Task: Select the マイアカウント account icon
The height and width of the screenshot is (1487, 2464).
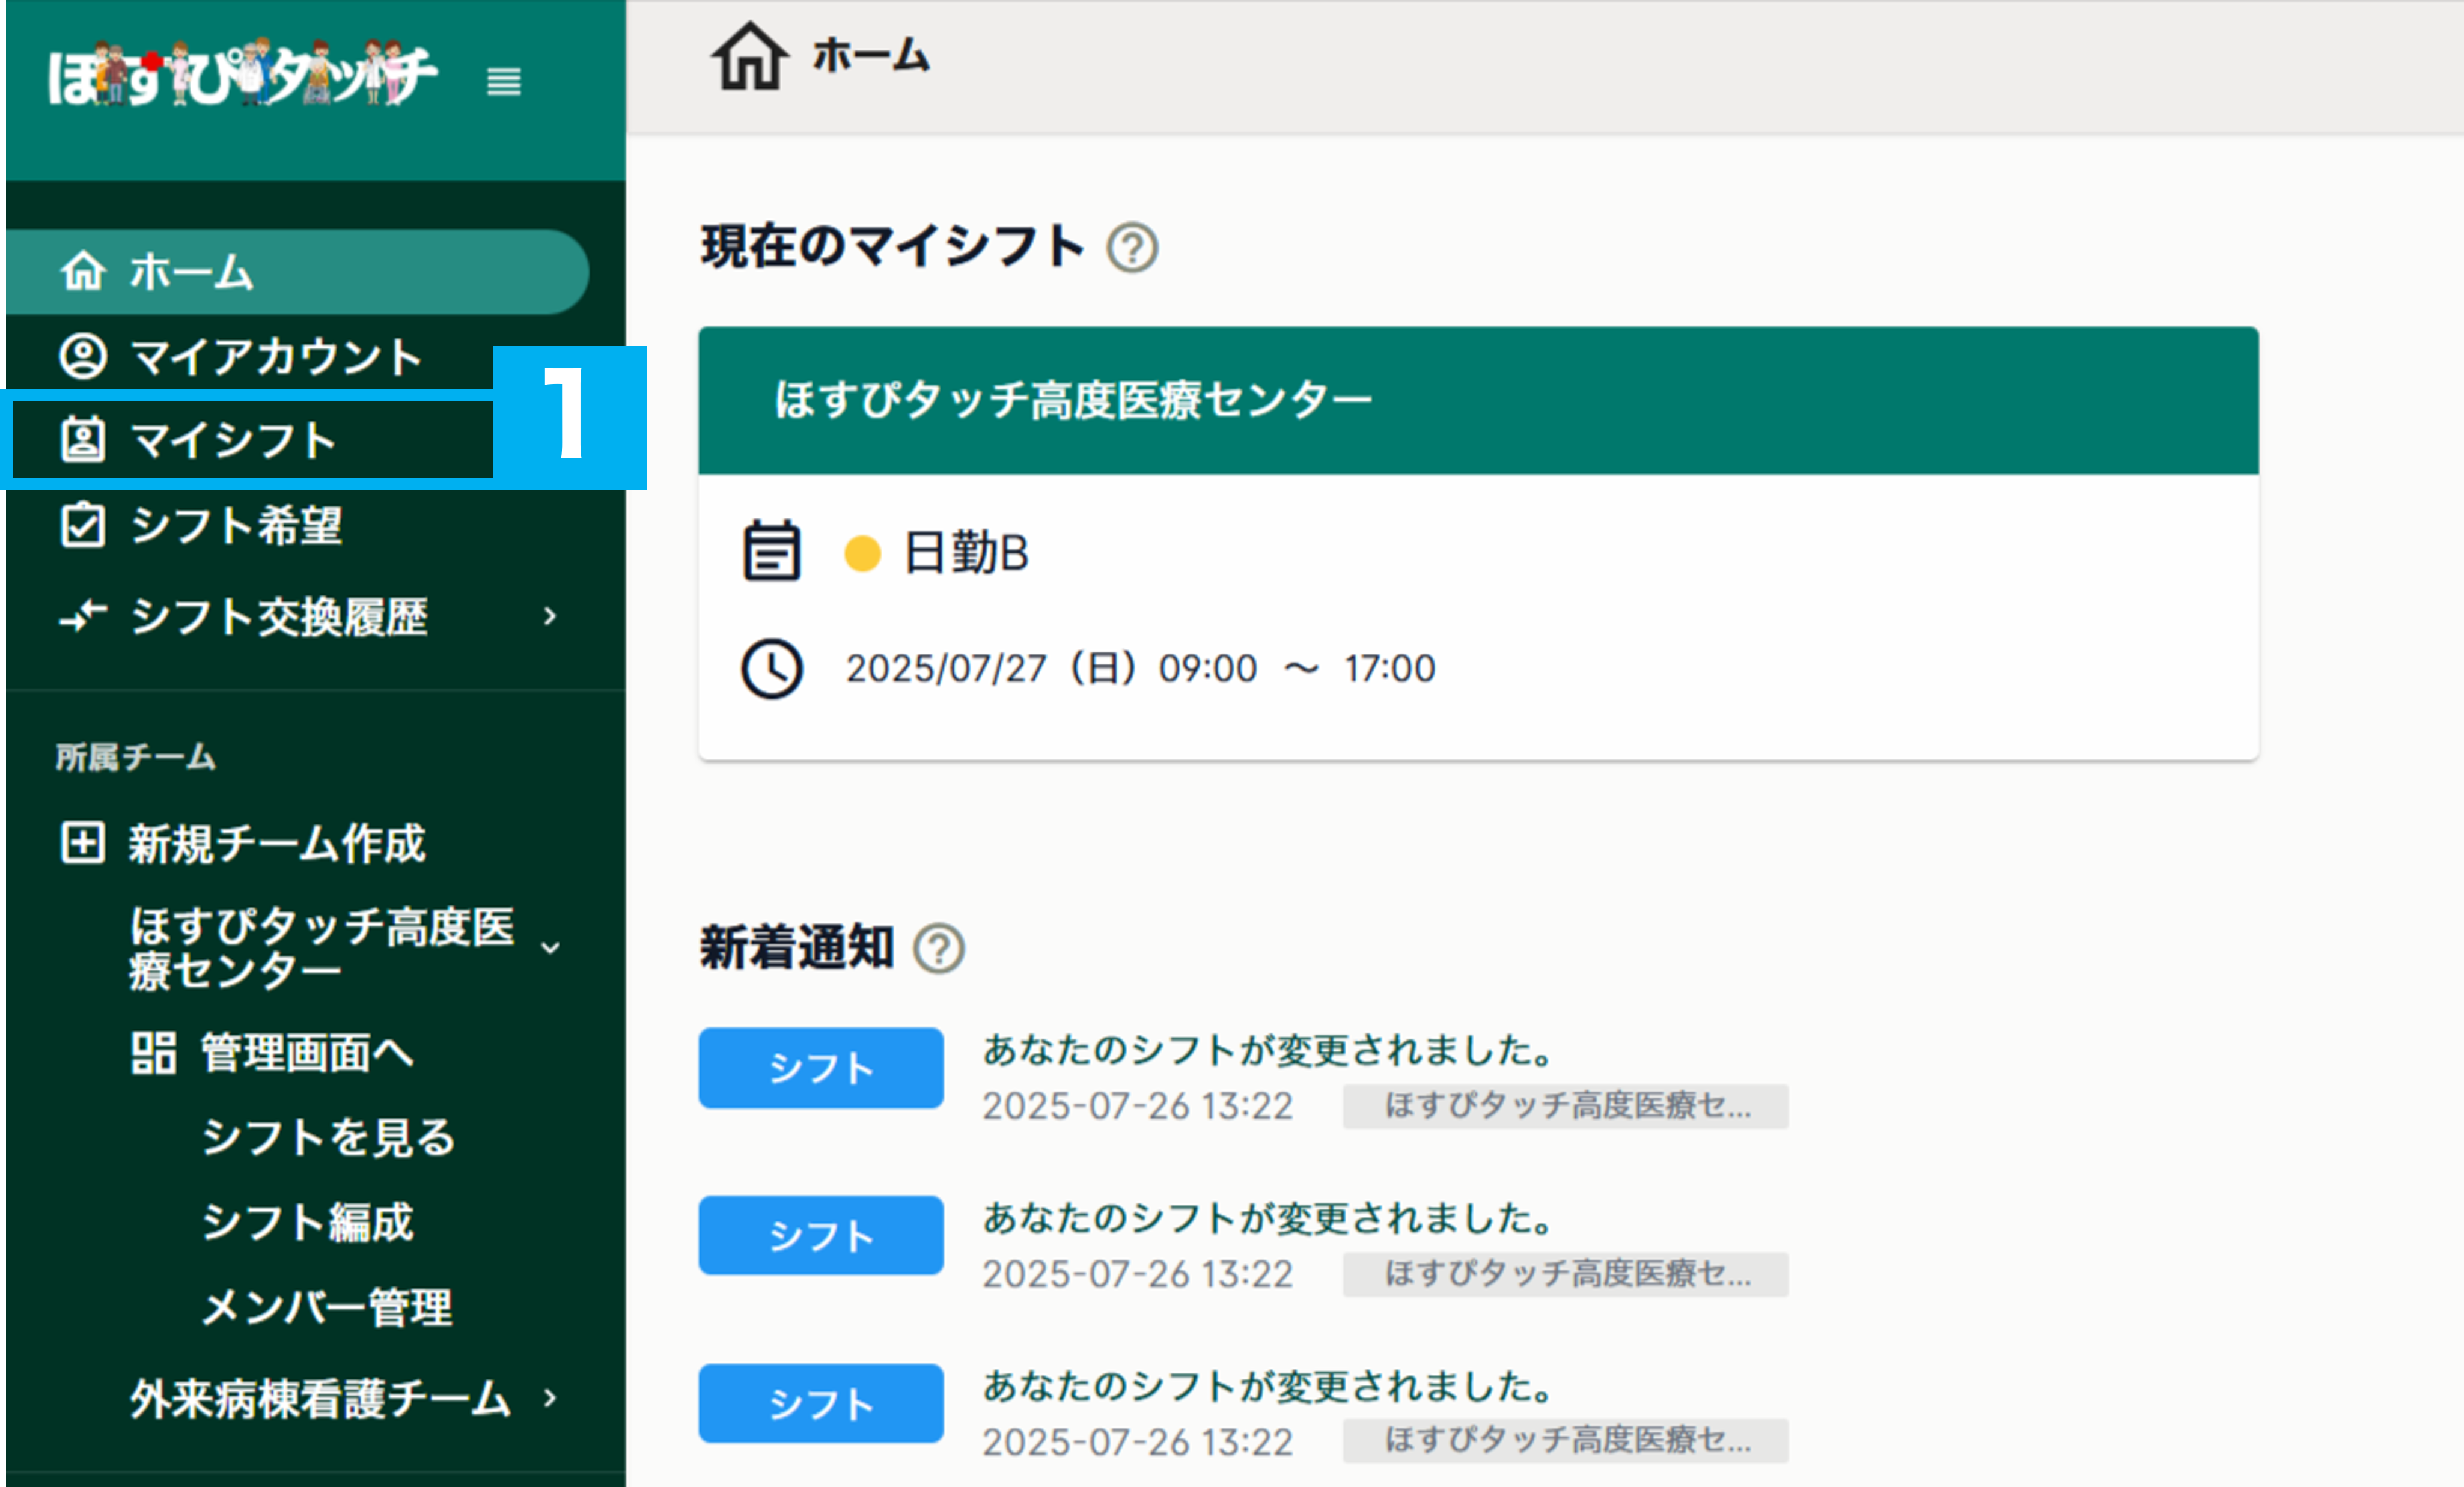Action: pos(84,357)
